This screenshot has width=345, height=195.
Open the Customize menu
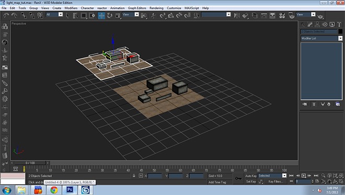point(174,8)
